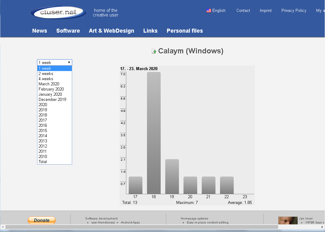The image size is (325, 232).
Task: Pick "Total" option in the dropdown
Action: click(x=43, y=162)
